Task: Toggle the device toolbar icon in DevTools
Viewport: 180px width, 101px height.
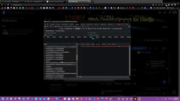Action: [48, 24]
